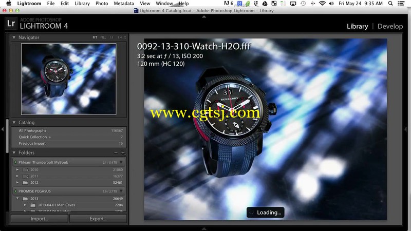Toggle the right panel show arrow
The image size is (411, 231).
click(405, 129)
